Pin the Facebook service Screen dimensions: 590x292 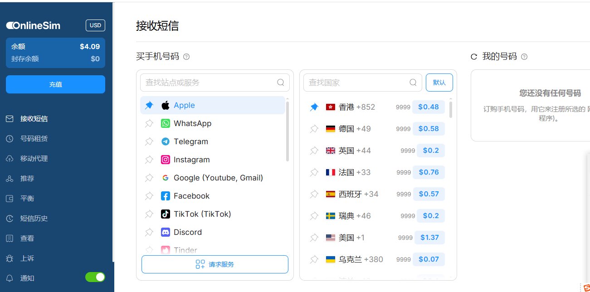[149, 196]
